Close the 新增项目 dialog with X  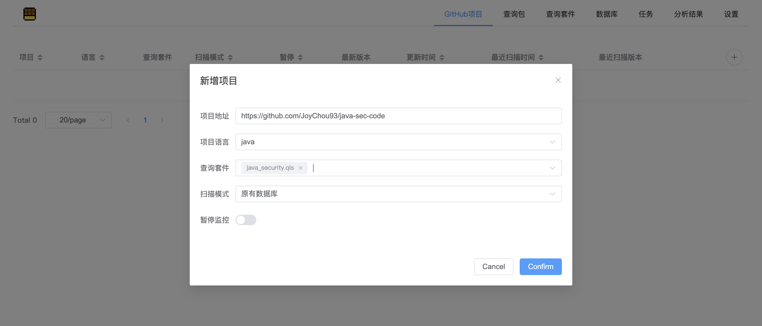point(558,80)
